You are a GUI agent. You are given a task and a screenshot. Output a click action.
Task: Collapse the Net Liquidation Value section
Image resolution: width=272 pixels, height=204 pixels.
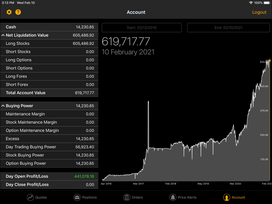click(3, 35)
